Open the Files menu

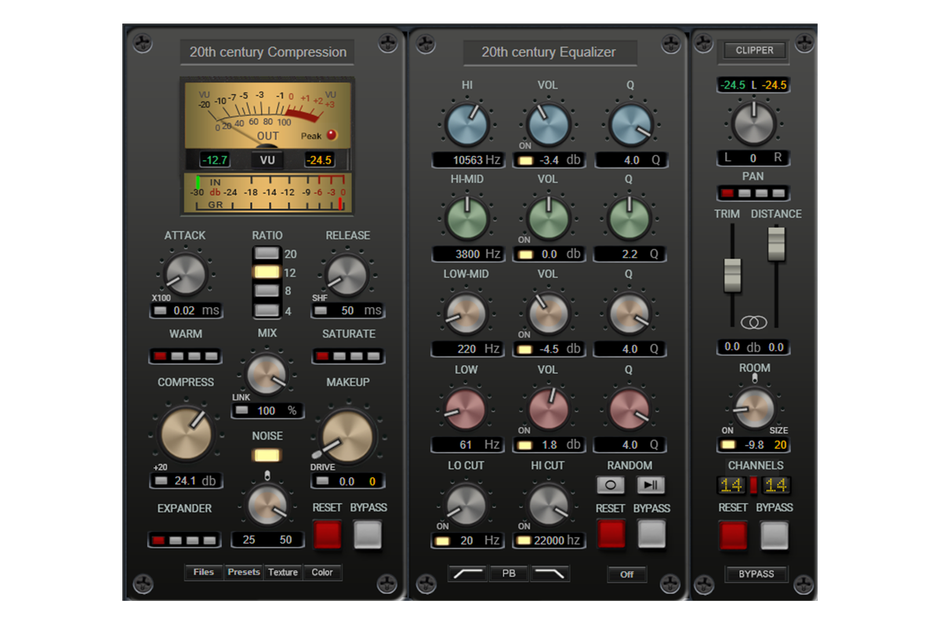204,573
